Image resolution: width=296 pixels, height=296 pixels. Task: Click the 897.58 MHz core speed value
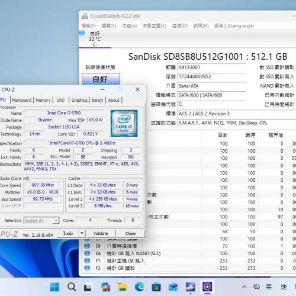tap(43, 185)
